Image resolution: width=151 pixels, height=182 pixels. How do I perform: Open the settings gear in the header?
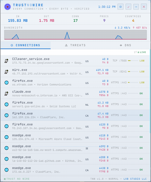click(x=120, y=7)
